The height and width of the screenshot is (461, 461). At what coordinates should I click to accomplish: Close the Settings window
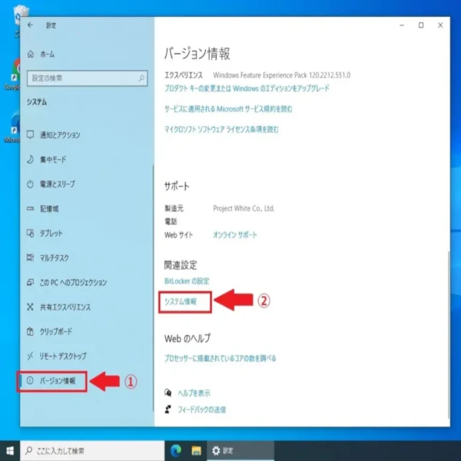440,25
